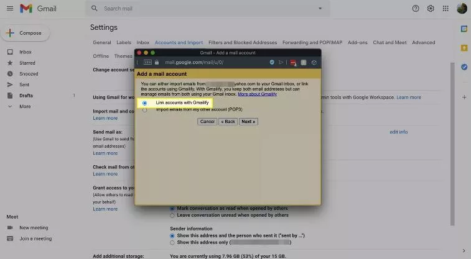Click Learn more under Grant access
471x259 pixels.
tap(105, 209)
